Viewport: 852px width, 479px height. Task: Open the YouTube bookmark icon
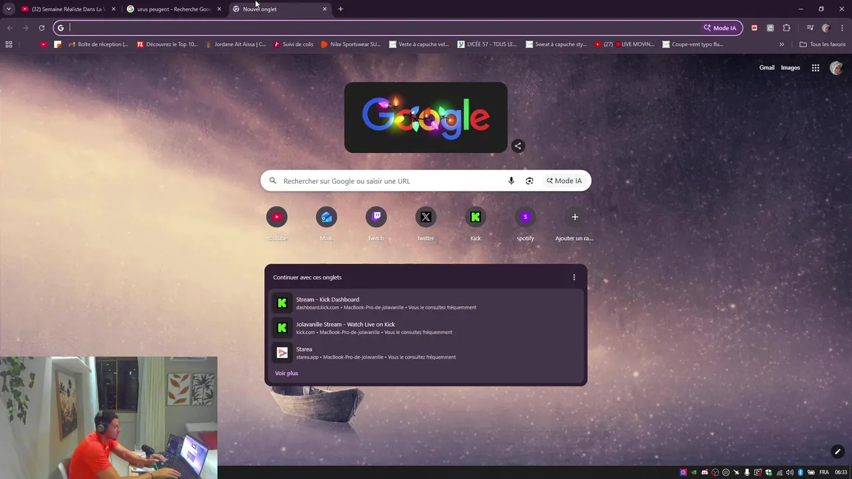[43, 45]
